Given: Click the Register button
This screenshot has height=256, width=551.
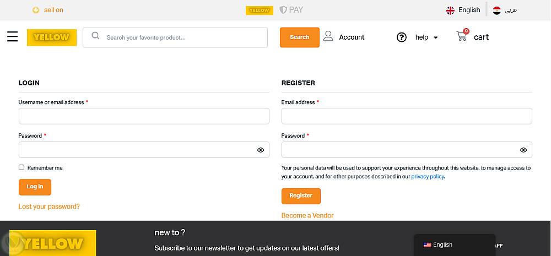Looking at the screenshot, I should click(301, 196).
